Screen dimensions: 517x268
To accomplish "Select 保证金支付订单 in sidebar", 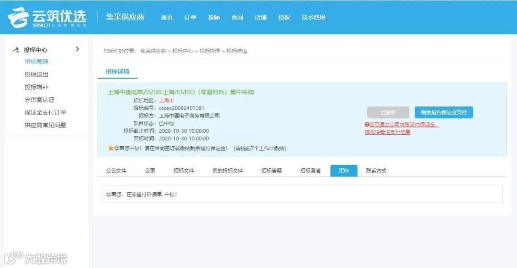I will point(45,113).
